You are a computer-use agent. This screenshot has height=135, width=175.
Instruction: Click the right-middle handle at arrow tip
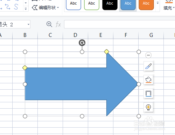click(139, 84)
